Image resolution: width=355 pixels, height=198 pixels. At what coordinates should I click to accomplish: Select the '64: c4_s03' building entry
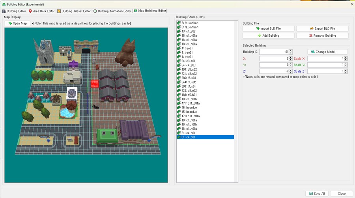click(205, 65)
